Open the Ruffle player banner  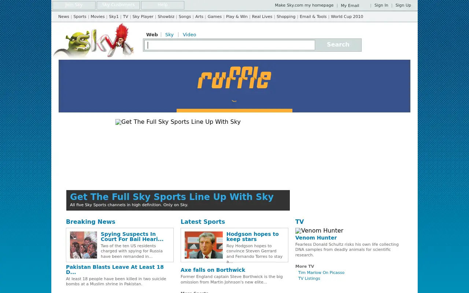234,86
